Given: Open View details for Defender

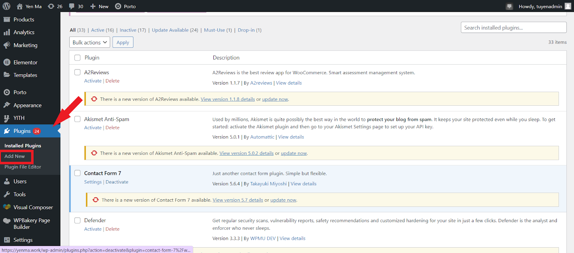Looking at the screenshot, I should coord(293,238).
